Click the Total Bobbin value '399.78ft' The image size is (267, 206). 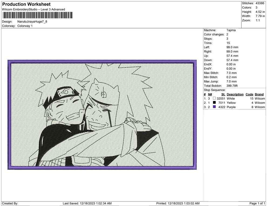232,86
